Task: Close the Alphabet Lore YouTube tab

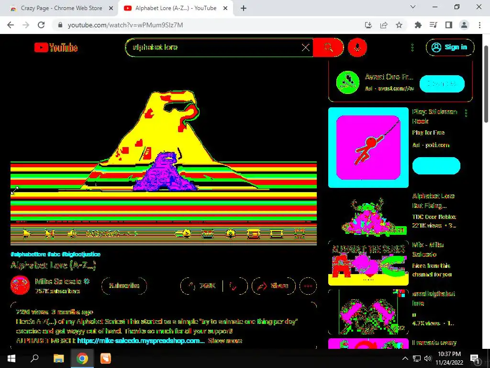Action: 225,9
